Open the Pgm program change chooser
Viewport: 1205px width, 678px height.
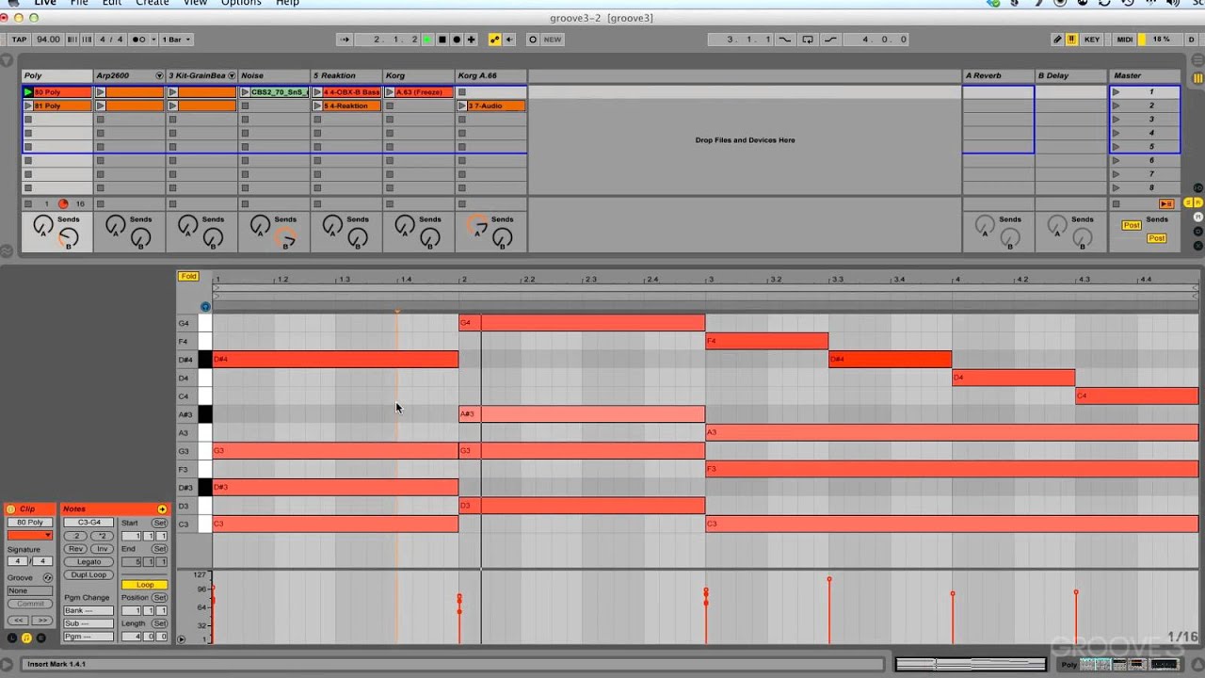click(88, 637)
